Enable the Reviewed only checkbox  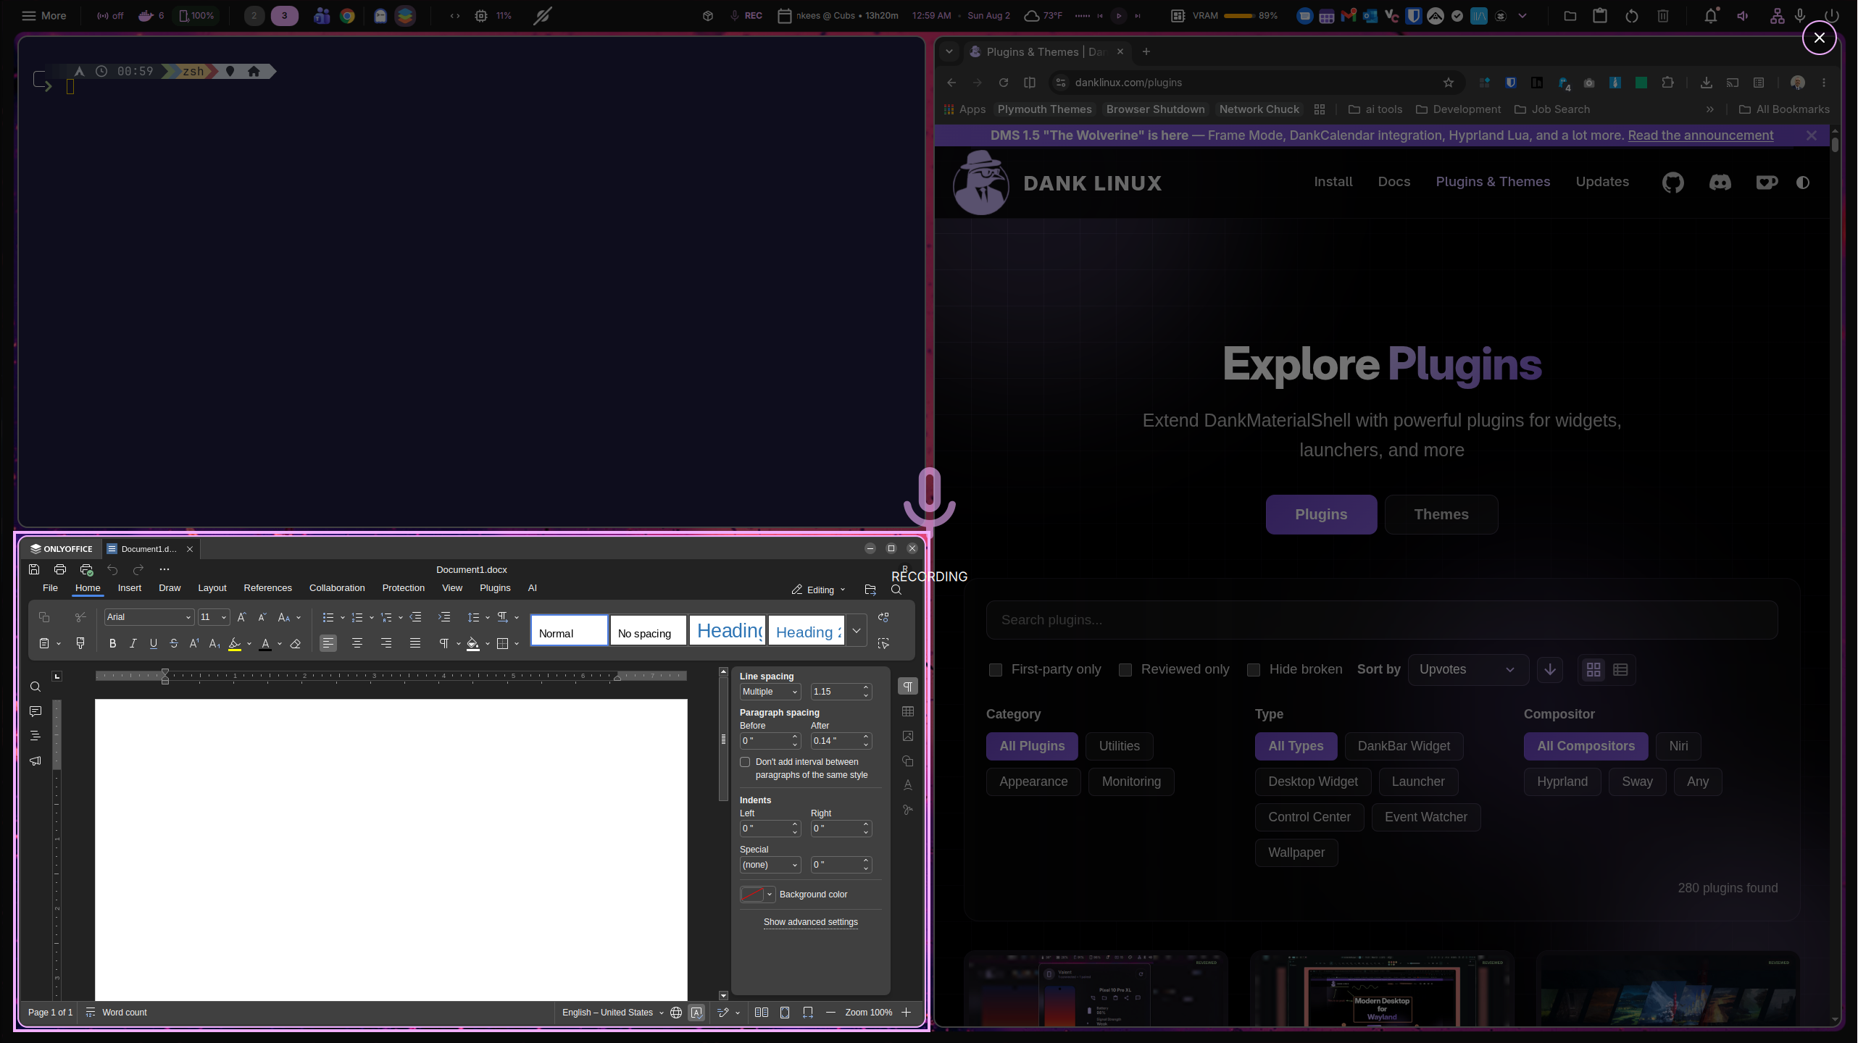click(1125, 670)
